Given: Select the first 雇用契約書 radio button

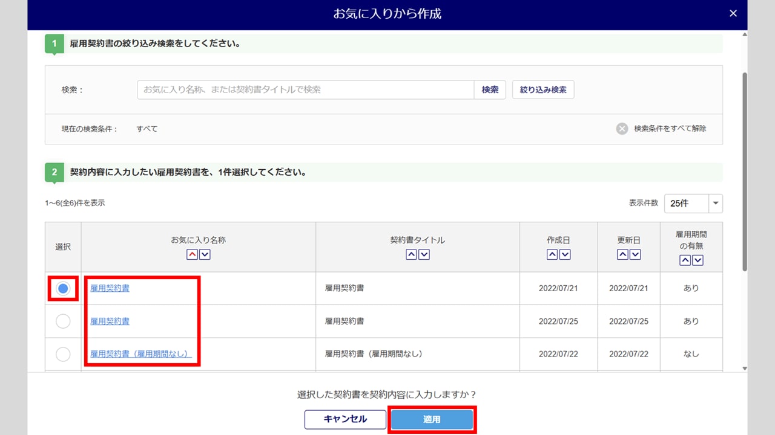Looking at the screenshot, I should [63, 289].
